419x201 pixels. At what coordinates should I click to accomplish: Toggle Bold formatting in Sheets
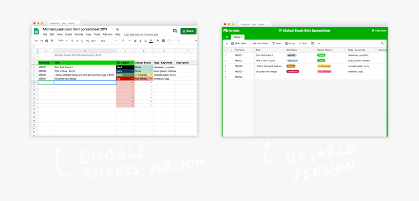coord(135,41)
